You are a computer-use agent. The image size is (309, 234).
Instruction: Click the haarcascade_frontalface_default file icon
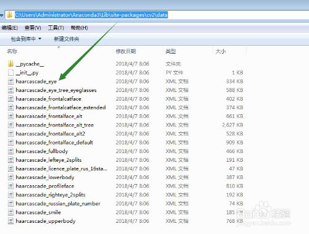point(11,143)
